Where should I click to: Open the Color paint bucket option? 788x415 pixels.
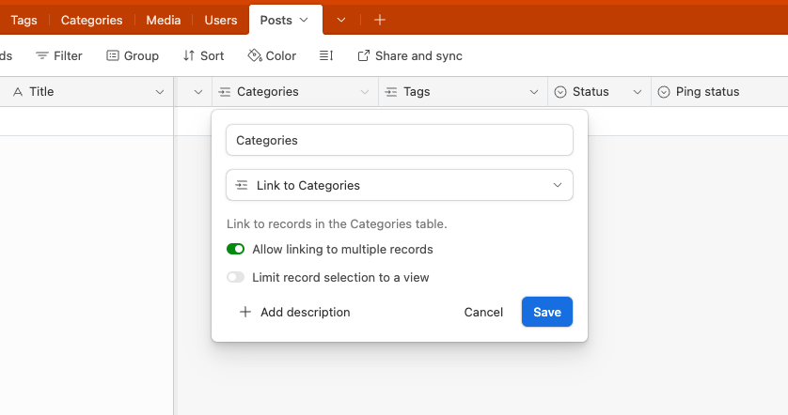(255, 56)
